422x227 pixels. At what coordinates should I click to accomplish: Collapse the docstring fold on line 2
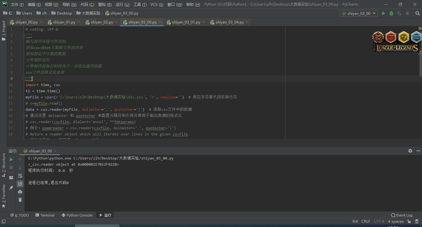[x=24, y=35]
